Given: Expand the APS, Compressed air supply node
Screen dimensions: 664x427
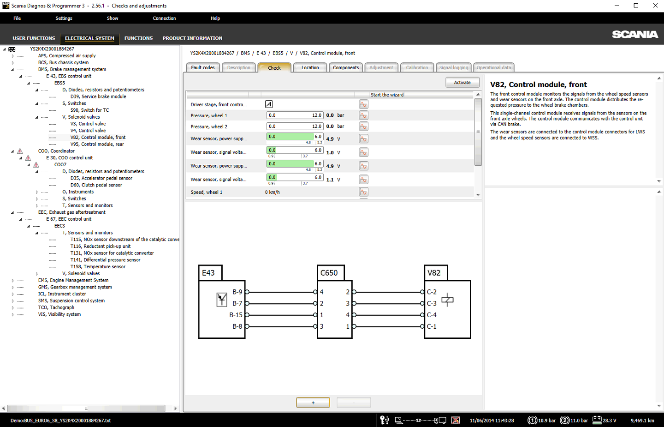Looking at the screenshot, I should pyautogui.click(x=13, y=56).
